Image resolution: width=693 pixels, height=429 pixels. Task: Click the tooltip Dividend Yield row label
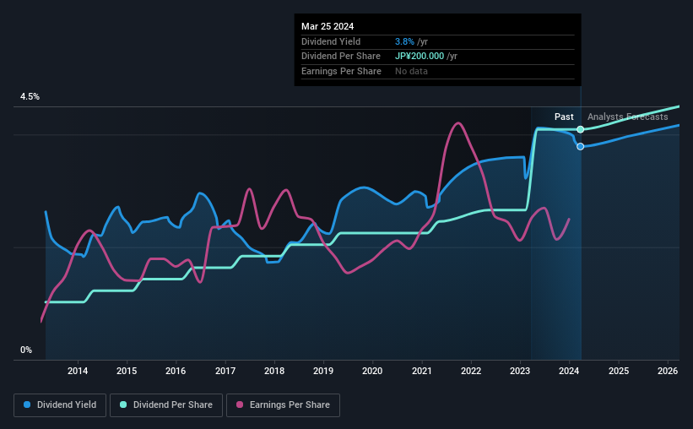[331, 41]
